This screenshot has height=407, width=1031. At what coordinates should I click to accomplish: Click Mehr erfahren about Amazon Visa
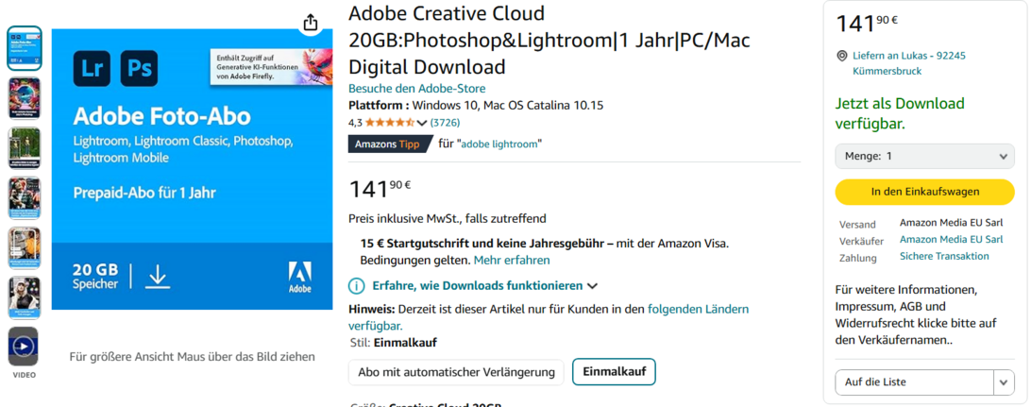(511, 260)
